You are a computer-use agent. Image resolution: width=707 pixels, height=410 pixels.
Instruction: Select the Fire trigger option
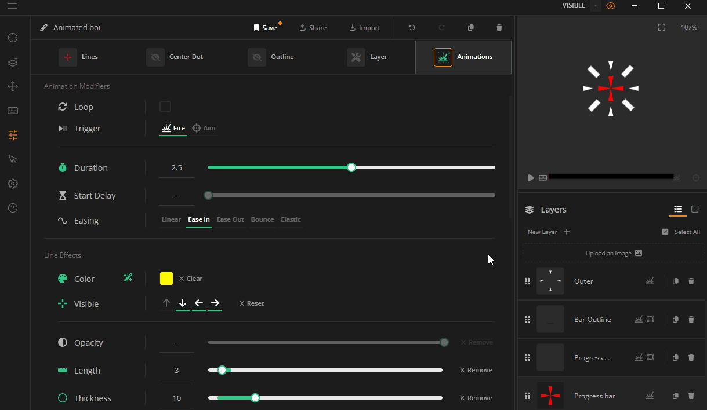click(173, 128)
